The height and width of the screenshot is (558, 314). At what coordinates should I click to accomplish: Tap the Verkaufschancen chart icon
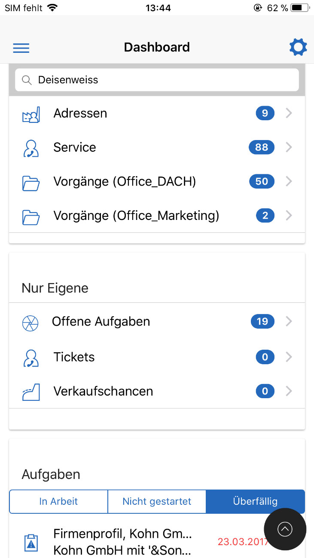click(x=30, y=392)
